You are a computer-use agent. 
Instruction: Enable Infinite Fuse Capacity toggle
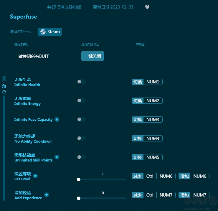81,119
